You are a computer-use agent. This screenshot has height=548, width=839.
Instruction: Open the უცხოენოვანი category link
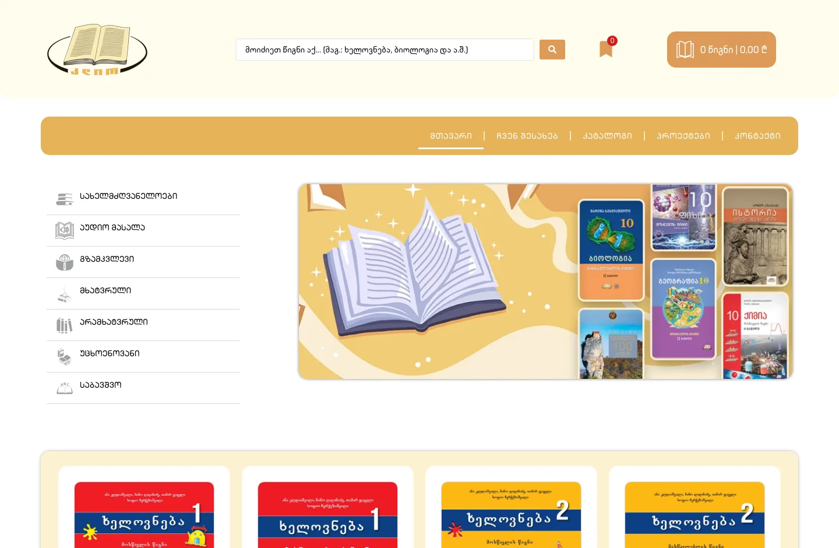pos(110,353)
